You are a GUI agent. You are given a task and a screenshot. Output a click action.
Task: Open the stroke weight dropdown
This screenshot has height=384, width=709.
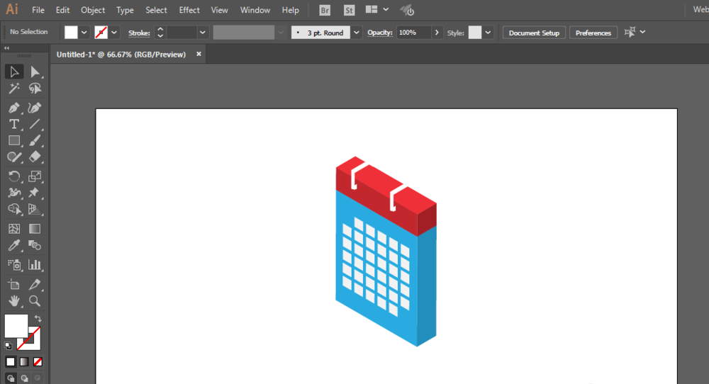coord(203,33)
